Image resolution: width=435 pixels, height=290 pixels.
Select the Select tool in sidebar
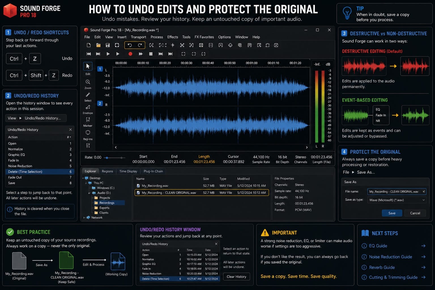click(x=88, y=95)
